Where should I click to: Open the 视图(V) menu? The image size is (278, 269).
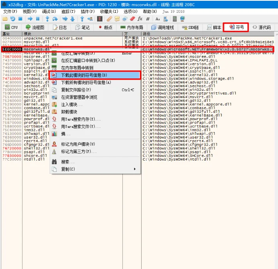pos(29,12)
